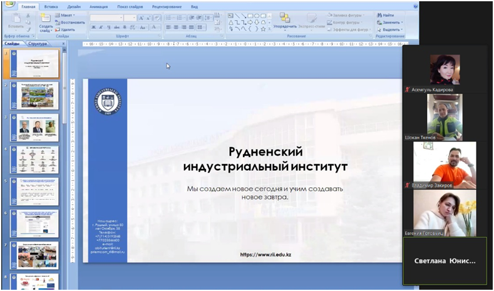Click the Найти find button
The height and width of the screenshot is (291, 494).
click(x=385, y=15)
